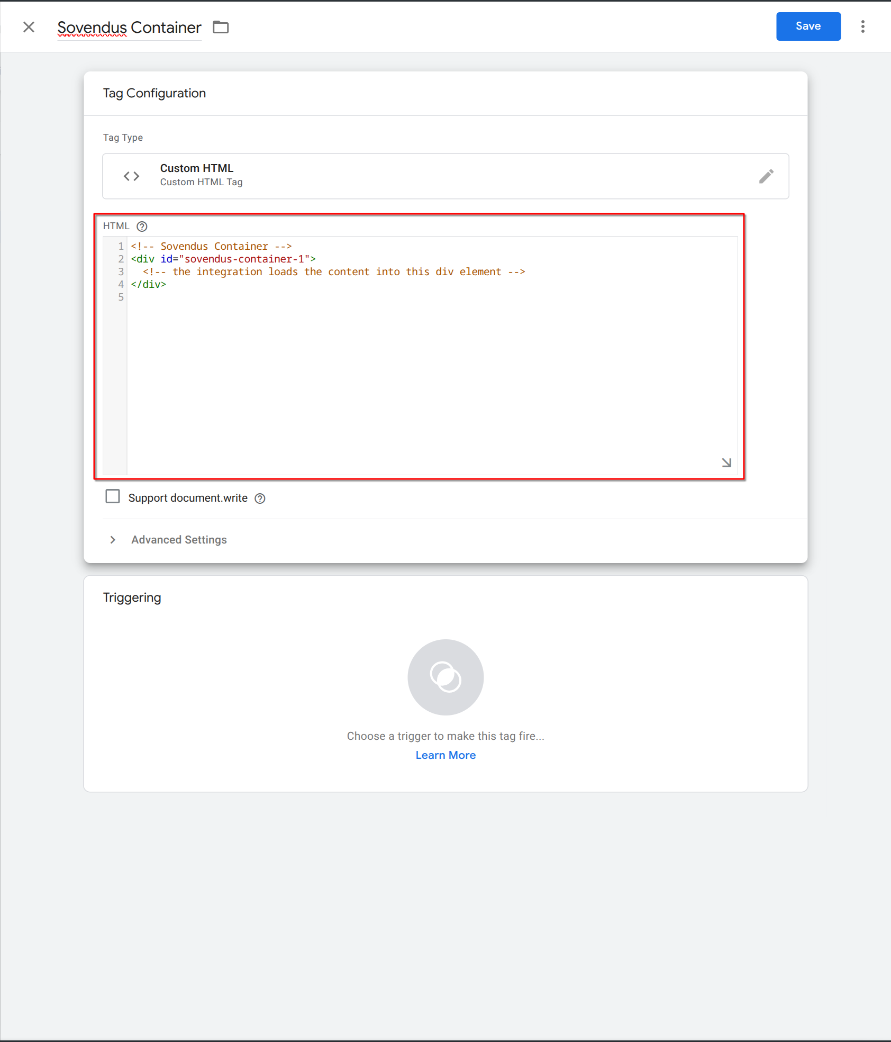Screen dimensions: 891x1042
Task: Select the Custom HTML tag type row
Action: (446, 176)
